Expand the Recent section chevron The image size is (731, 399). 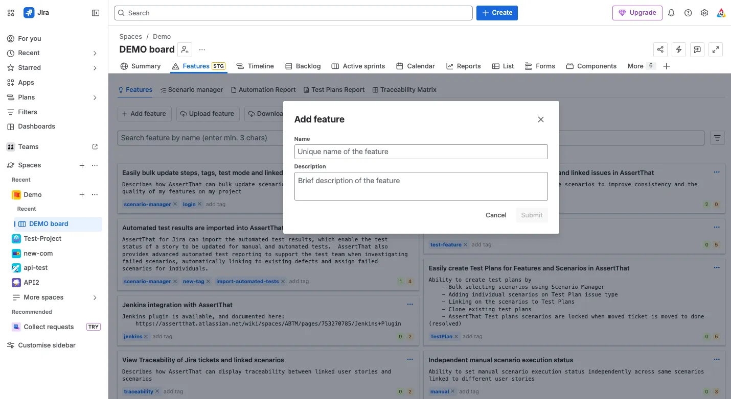(x=95, y=53)
